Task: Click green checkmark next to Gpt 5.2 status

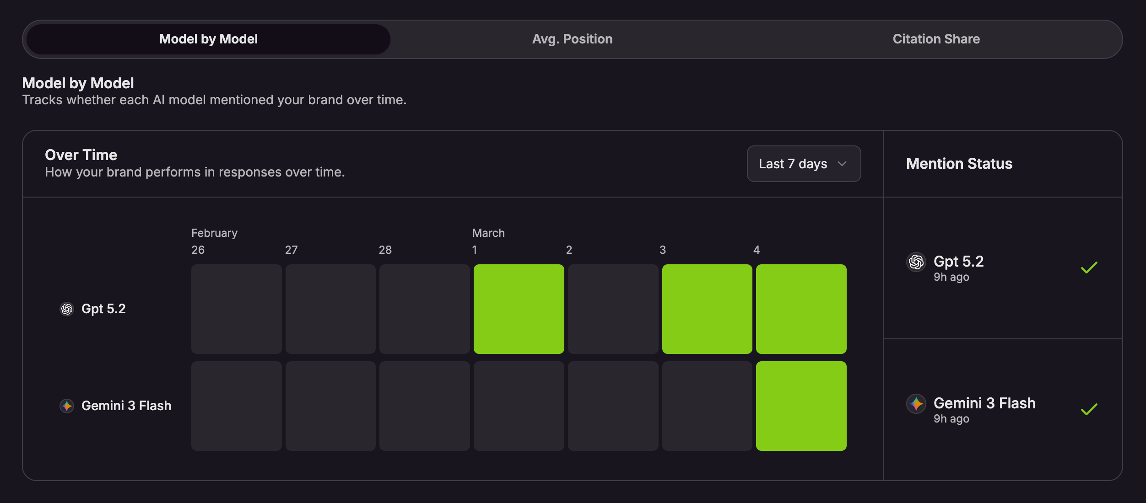Action: 1089,268
